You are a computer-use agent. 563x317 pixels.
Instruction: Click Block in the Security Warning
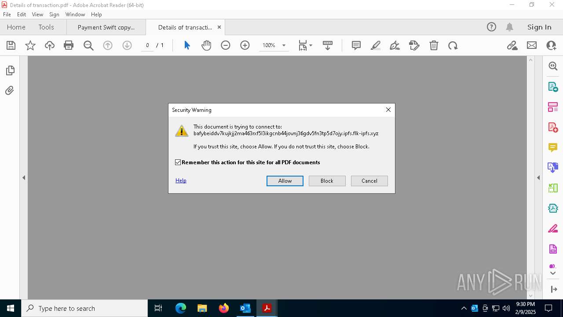(x=327, y=181)
